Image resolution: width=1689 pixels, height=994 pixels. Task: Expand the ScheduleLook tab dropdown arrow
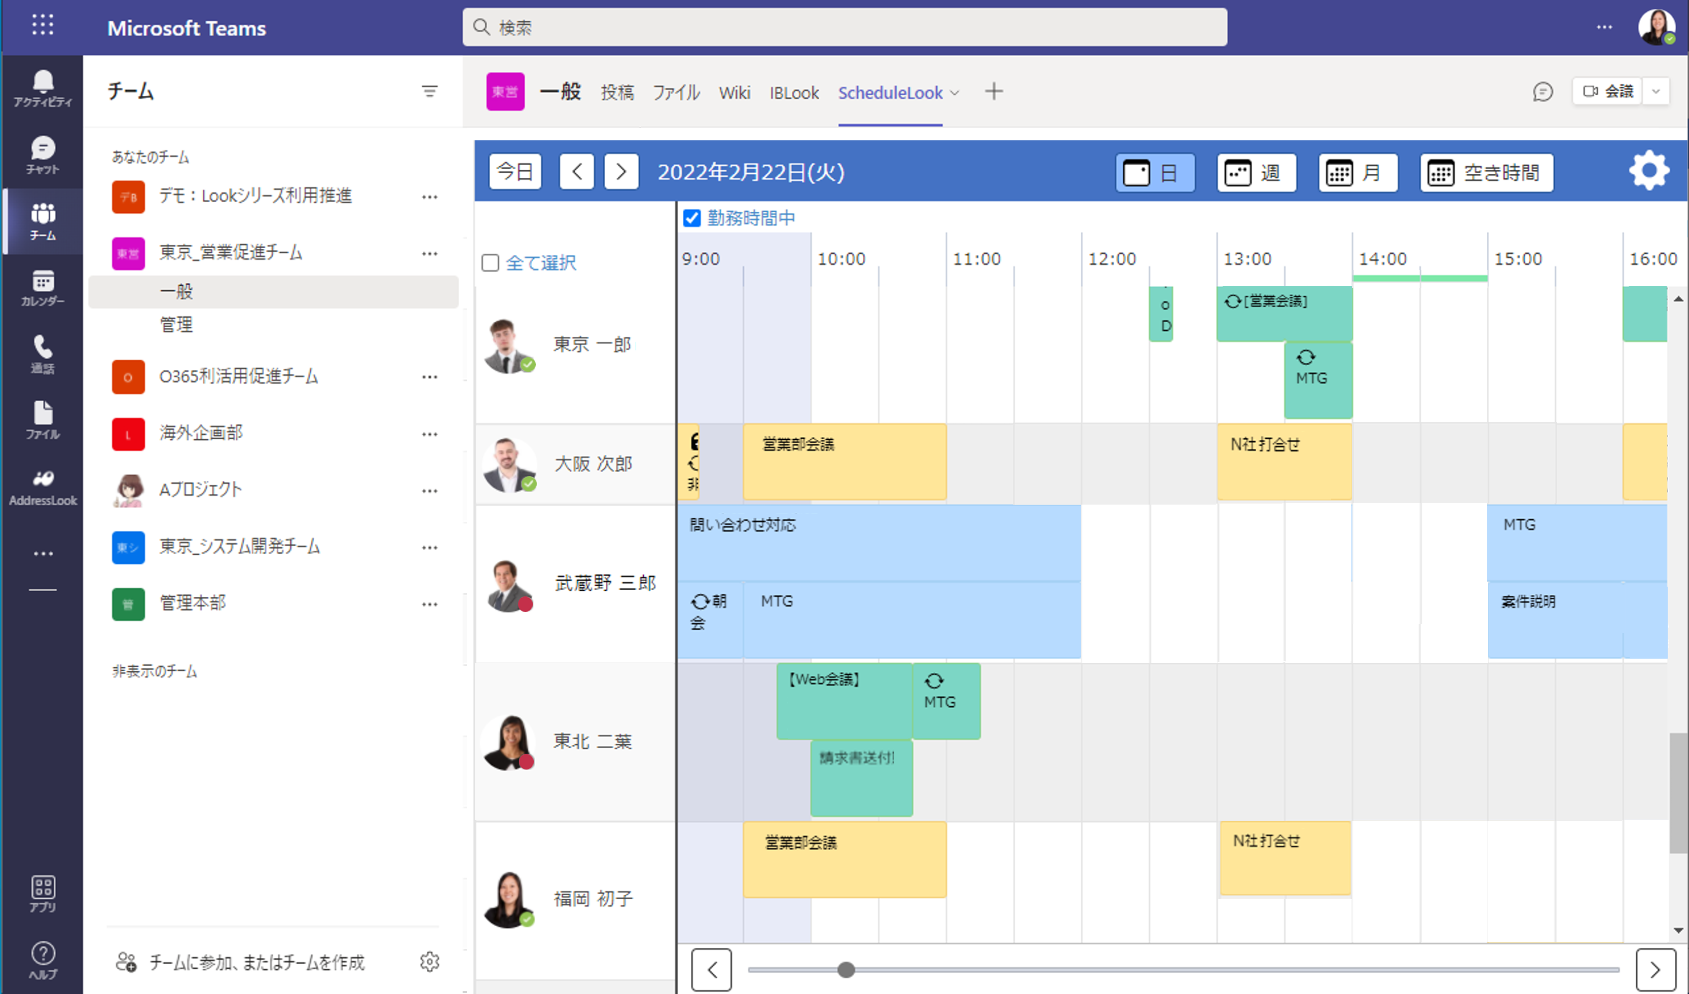955,93
